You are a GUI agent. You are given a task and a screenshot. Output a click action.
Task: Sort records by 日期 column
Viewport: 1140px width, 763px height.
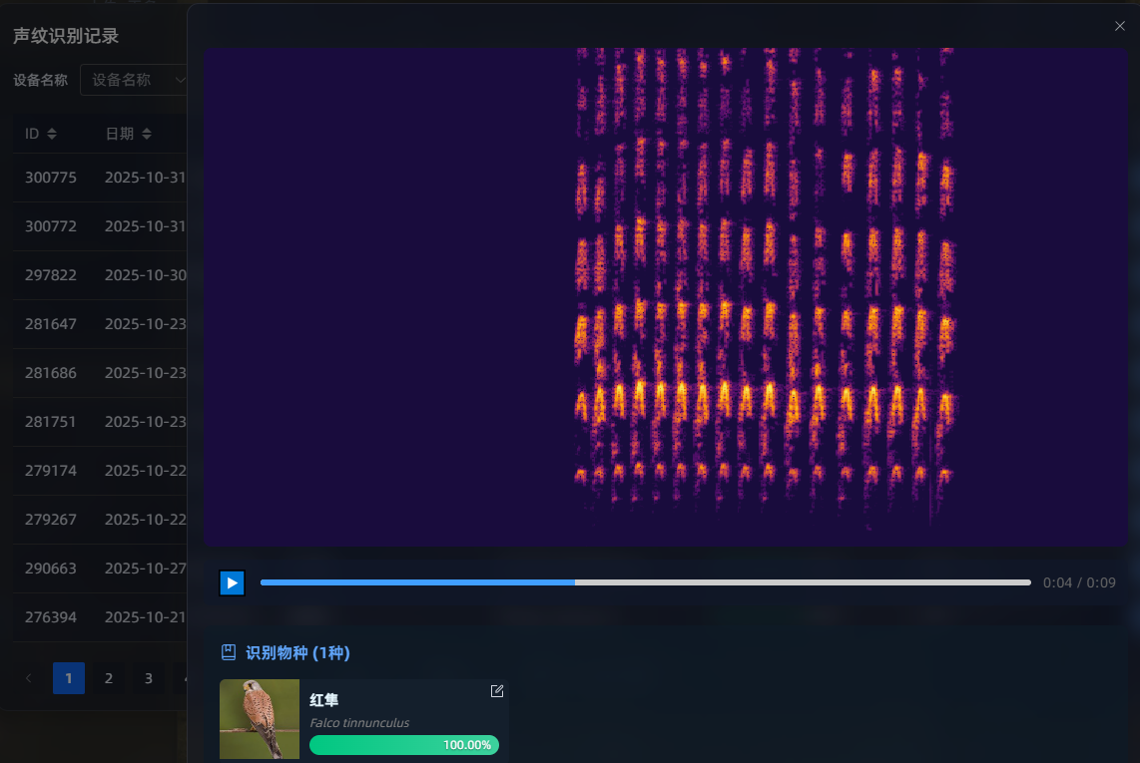[x=146, y=134]
